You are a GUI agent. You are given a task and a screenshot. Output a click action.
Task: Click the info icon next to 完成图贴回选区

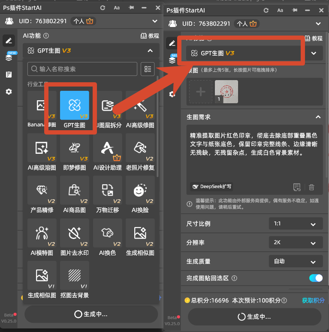[x=234, y=278]
